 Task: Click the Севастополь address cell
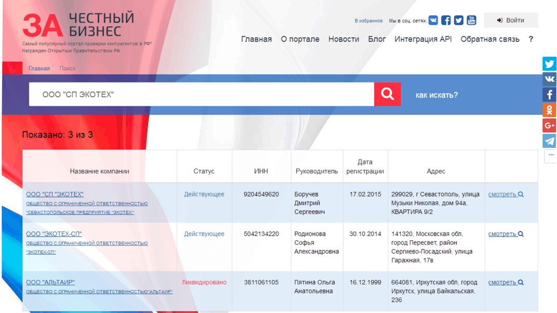pos(436,203)
